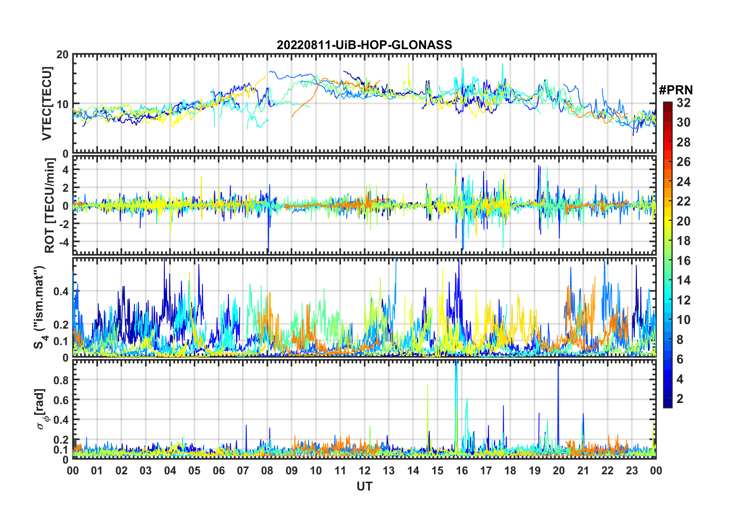Click the 12 hour tick label on the x-axis

coord(364,471)
